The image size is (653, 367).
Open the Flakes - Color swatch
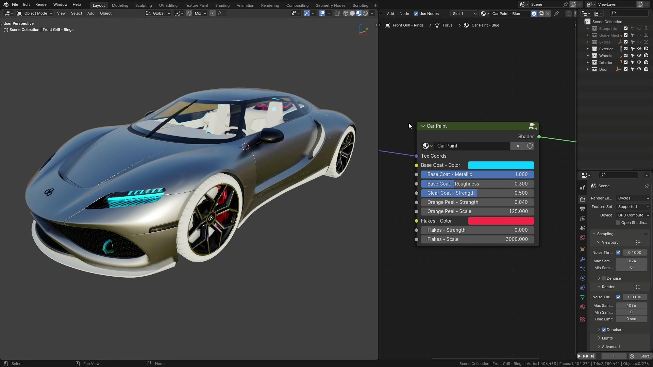[501, 221]
